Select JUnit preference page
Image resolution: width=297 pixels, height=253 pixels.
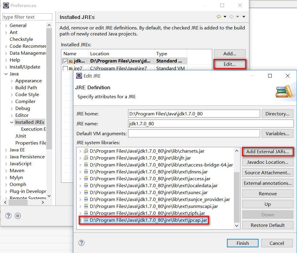point(21,136)
